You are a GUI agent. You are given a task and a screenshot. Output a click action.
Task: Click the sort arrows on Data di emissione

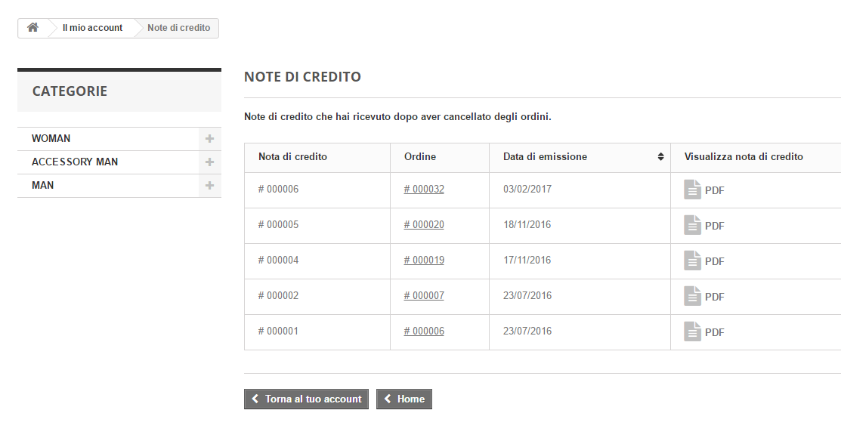660,156
